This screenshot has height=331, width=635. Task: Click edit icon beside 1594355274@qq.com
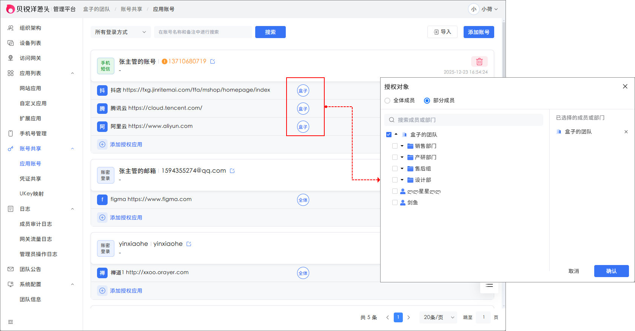(232, 171)
